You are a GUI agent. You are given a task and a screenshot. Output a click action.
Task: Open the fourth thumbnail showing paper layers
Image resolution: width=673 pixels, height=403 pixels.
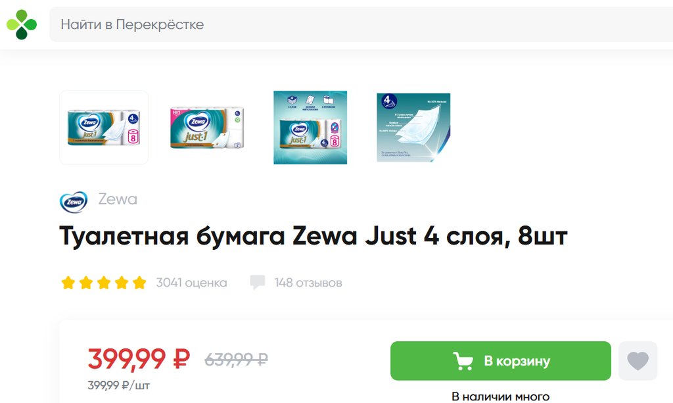(x=413, y=128)
